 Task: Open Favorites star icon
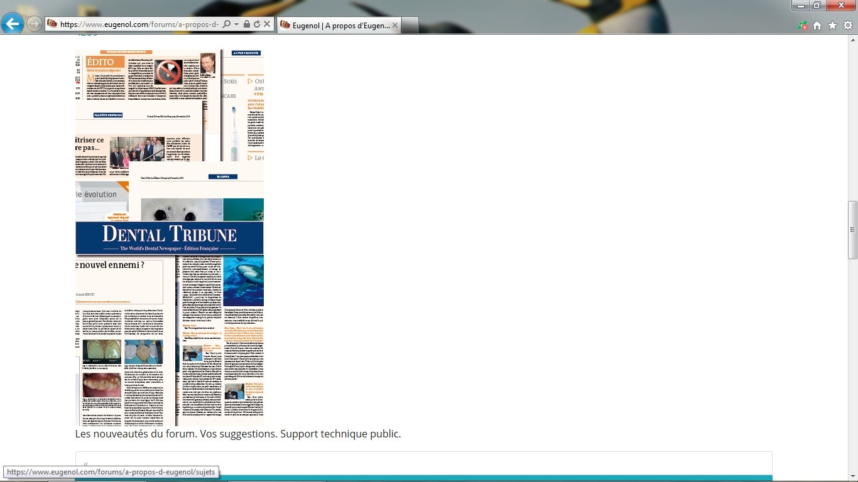(832, 25)
